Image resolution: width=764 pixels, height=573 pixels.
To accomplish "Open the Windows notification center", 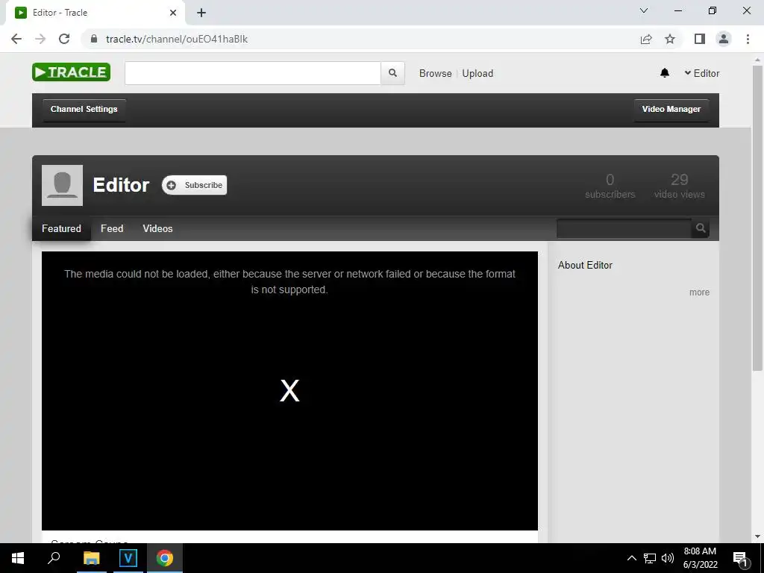I will click(740, 558).
